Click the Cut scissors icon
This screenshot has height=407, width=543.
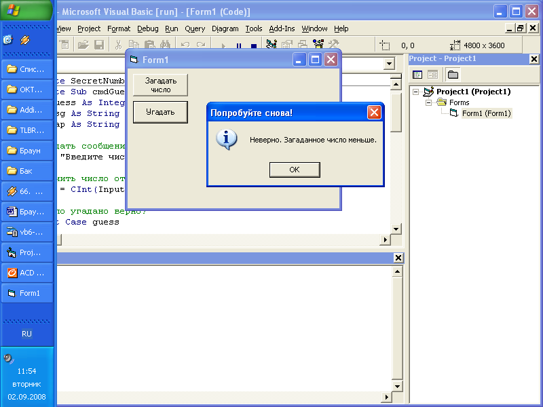pyautogui.click(x=118, y=45)
